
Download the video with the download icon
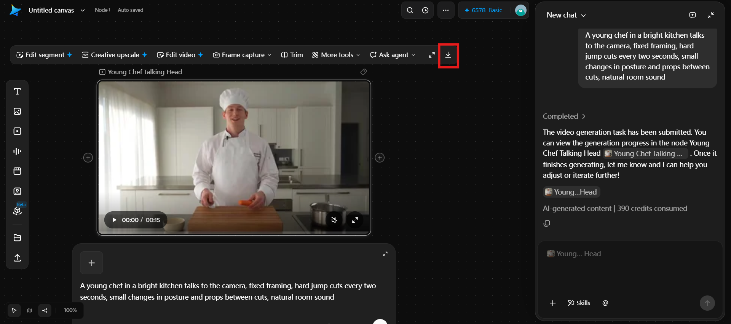click(448, 55)
